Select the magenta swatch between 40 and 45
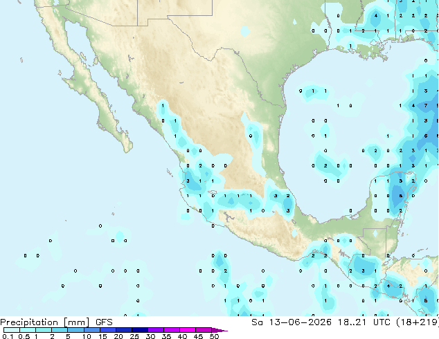439x339 pixels. point(188,330)
